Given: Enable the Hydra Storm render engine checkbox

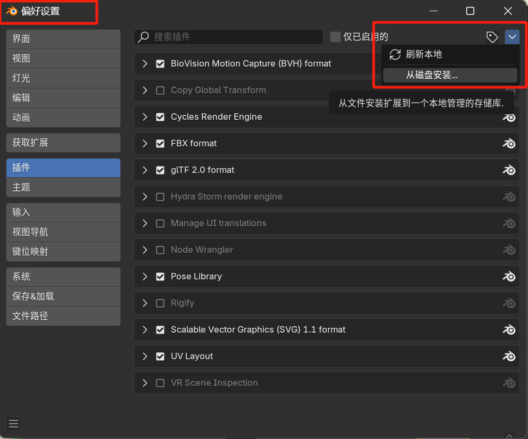Looking at the screenshot, I should [x=160, y=197].
